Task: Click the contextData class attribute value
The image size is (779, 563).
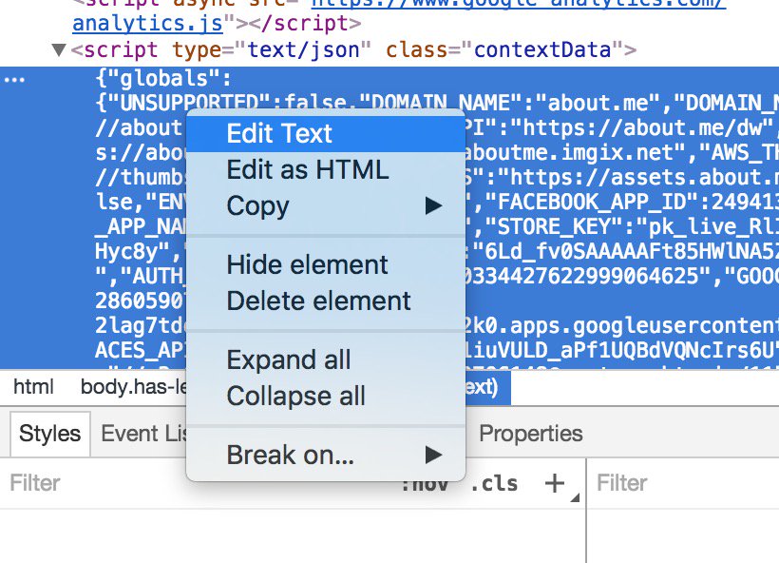Action: click(542, 49)
